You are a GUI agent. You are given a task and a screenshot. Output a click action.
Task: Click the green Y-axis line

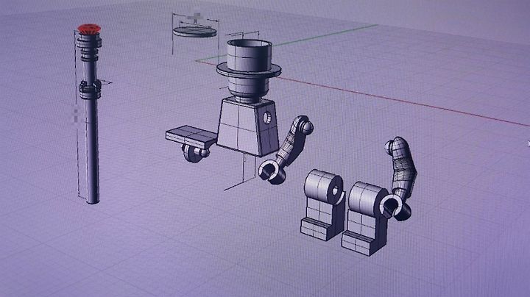[326, 35]
